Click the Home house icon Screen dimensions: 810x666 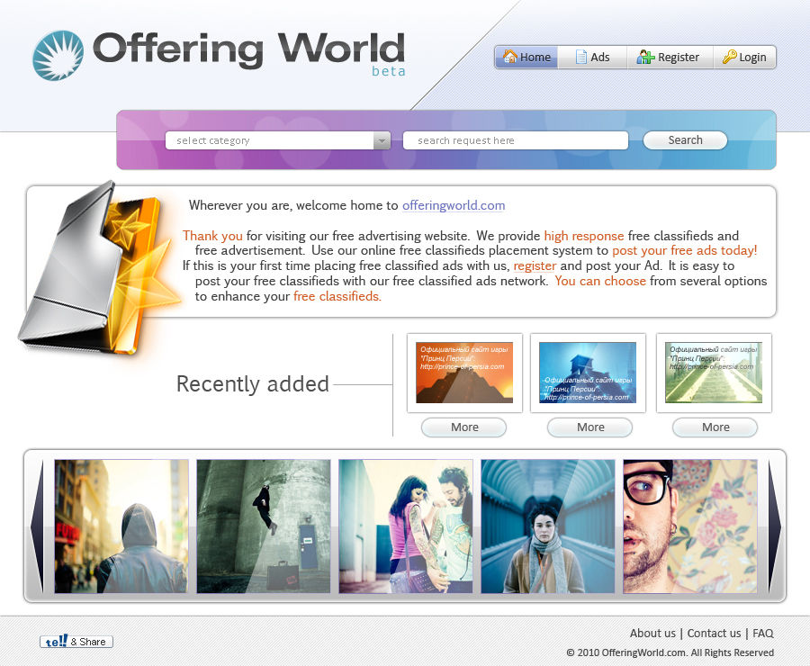(511, 56)
